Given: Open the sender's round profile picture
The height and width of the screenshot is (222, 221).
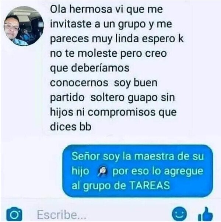Looking at the screenshot, I should 24,26.
